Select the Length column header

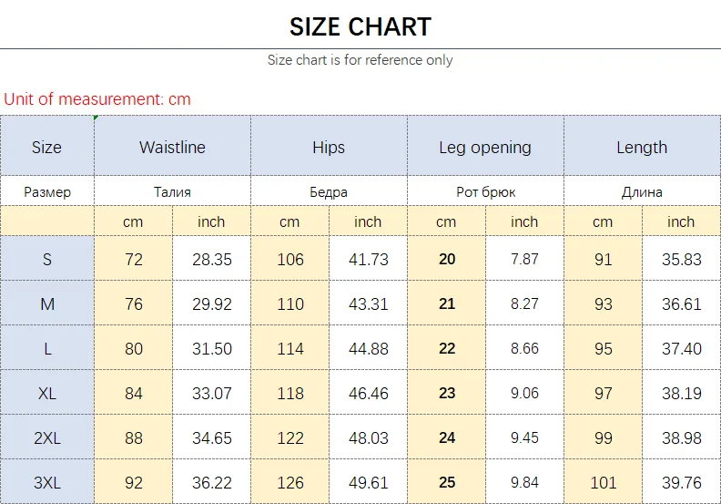pos(642,148)
